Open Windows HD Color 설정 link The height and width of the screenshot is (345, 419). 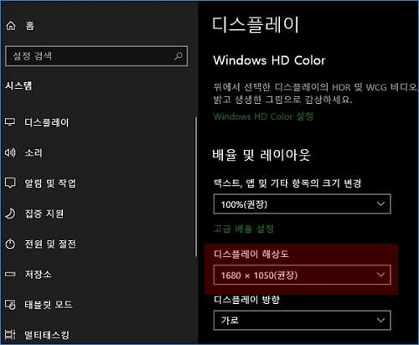[x=263, y=116]
